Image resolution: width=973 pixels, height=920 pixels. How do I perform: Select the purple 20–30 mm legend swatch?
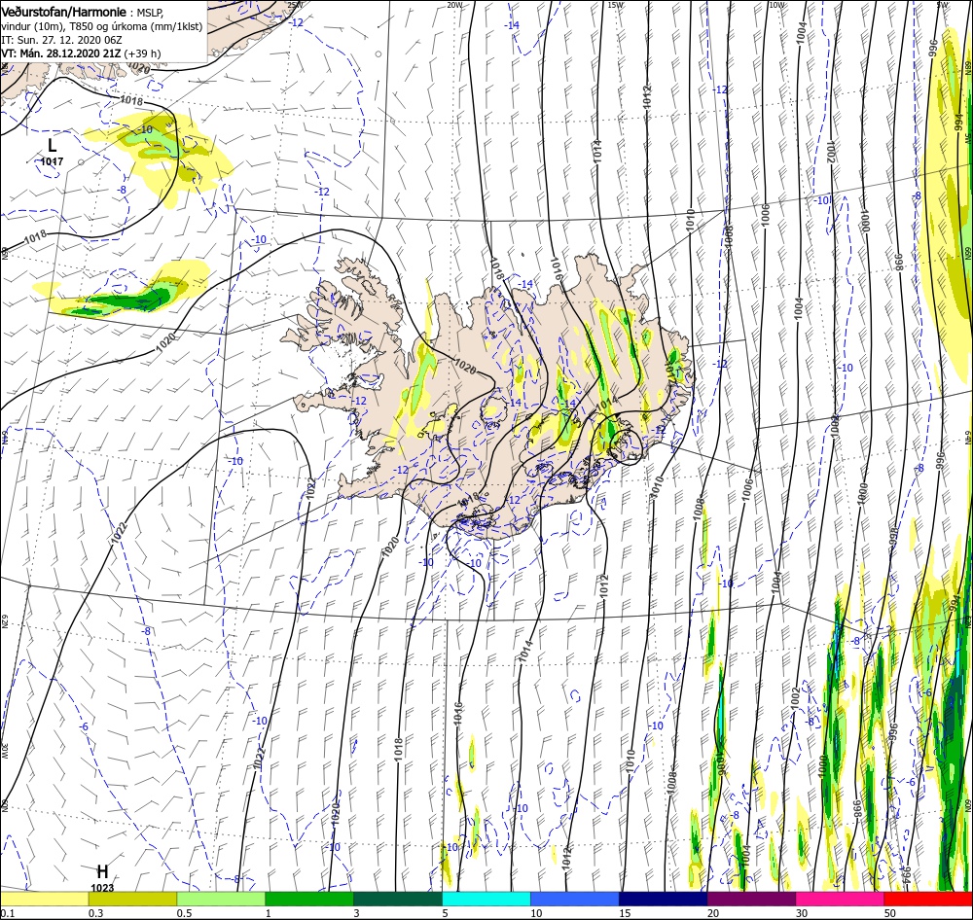point(751,899)
